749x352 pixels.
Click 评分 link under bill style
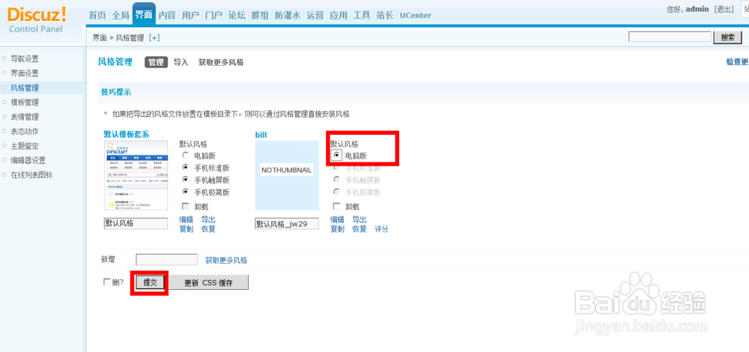381,228
